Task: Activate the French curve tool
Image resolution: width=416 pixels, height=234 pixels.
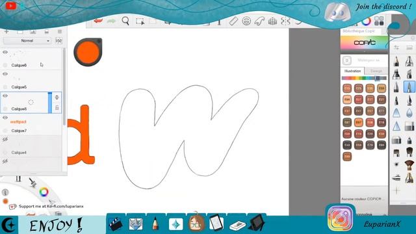Action: coord(259,21)
